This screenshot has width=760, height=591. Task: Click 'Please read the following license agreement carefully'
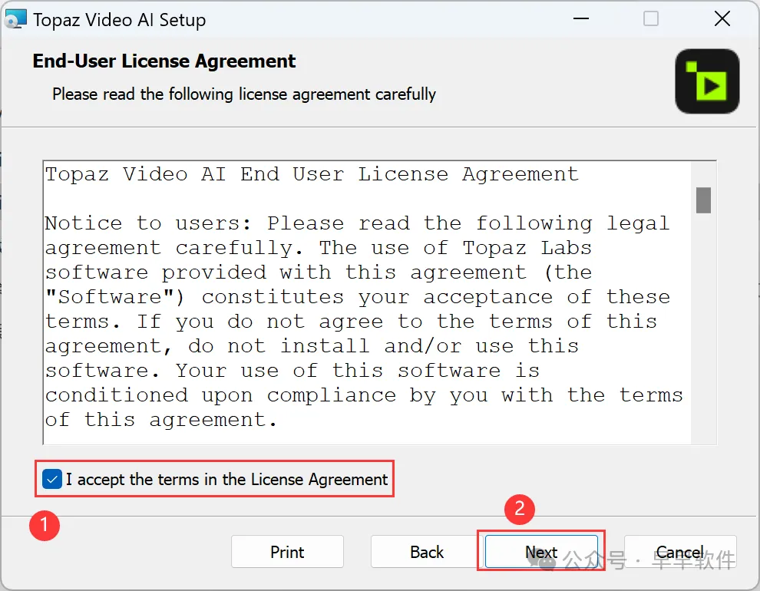point(244,94)
